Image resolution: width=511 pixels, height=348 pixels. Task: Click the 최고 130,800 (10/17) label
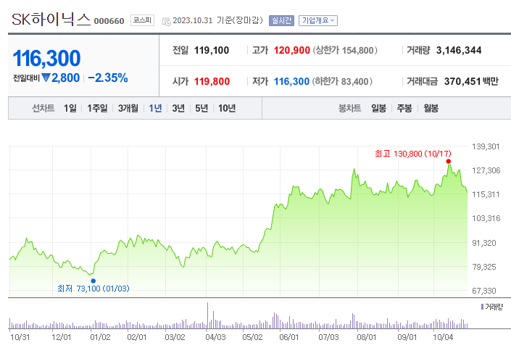pos(413,154)
